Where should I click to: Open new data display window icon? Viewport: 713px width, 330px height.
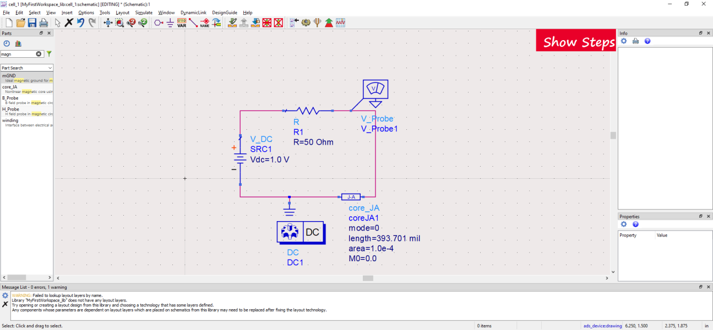340,23
